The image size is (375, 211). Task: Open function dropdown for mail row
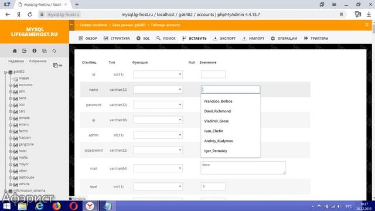(x=158, y=168)
